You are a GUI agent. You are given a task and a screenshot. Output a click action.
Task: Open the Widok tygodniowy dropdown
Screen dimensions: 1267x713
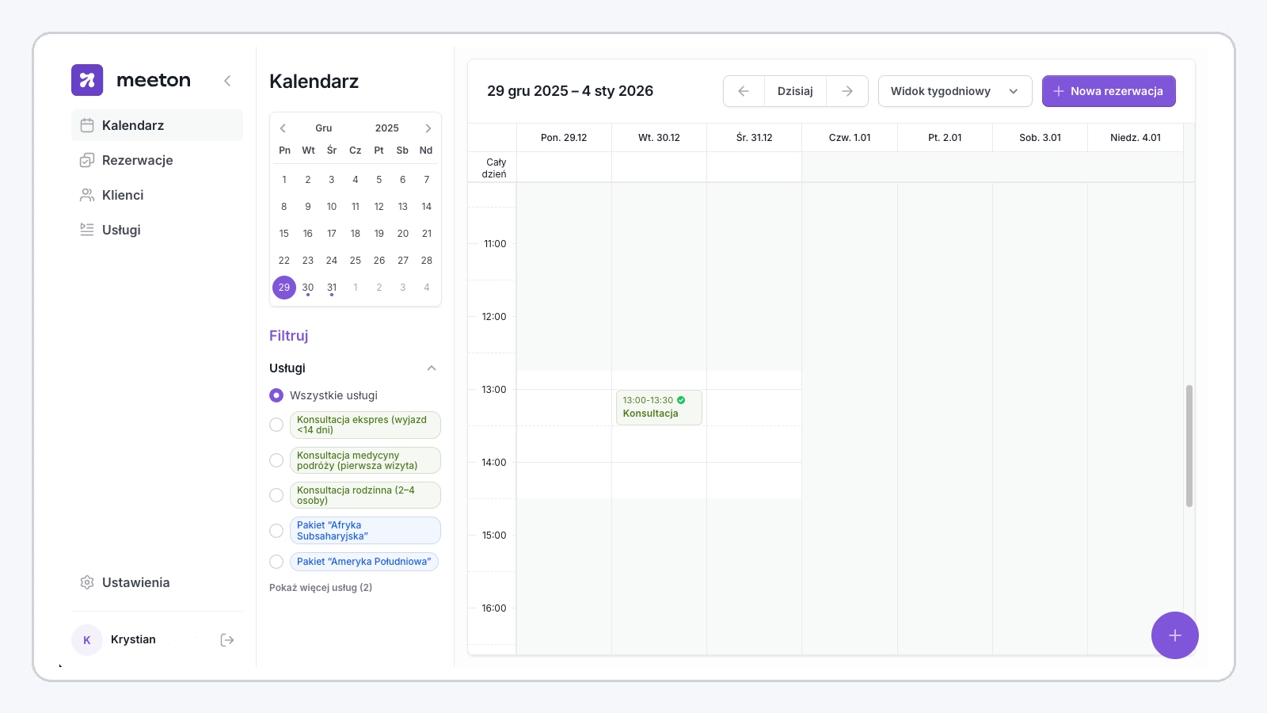click(954, 91)
